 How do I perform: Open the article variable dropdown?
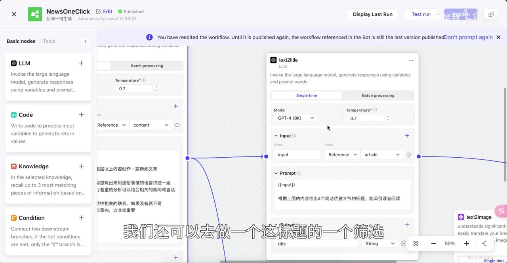[382, 155]
